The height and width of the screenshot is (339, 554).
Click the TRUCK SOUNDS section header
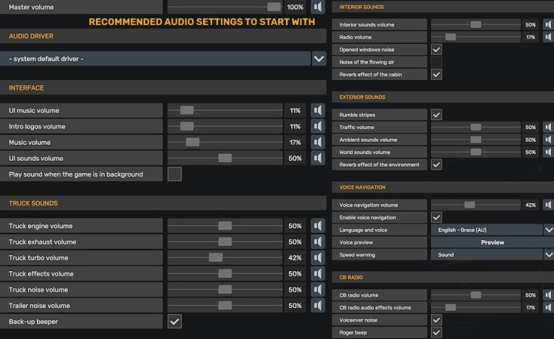[163, 203]
